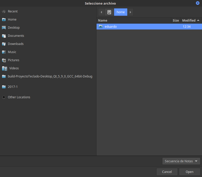This screenshot has height=177, width=202.
Task: Open the Desktop location label
Action: click(x=14, y=27)
